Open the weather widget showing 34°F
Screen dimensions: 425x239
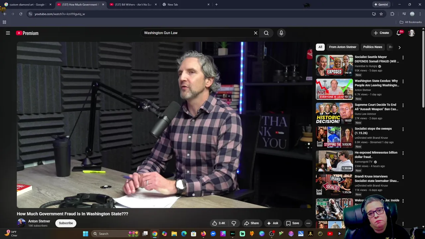[11, 234]
